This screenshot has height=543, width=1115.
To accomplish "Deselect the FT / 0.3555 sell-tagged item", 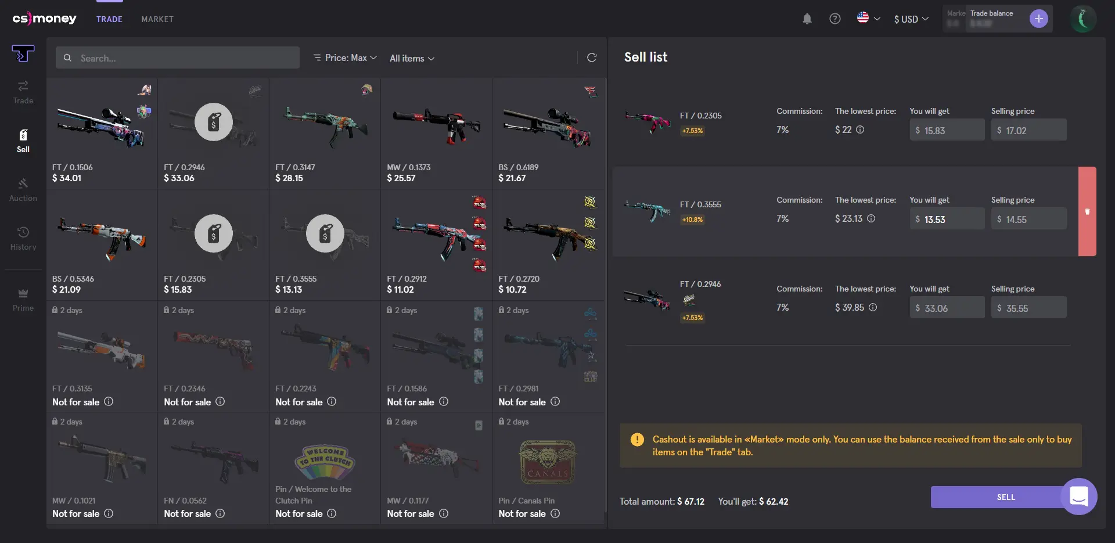I will click(325, 244).
